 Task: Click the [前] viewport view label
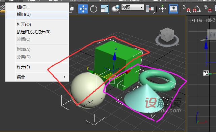click(x=200, y=21)
